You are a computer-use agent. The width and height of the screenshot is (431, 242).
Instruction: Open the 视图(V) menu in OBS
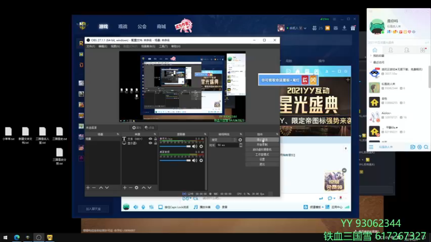(115, 46)
